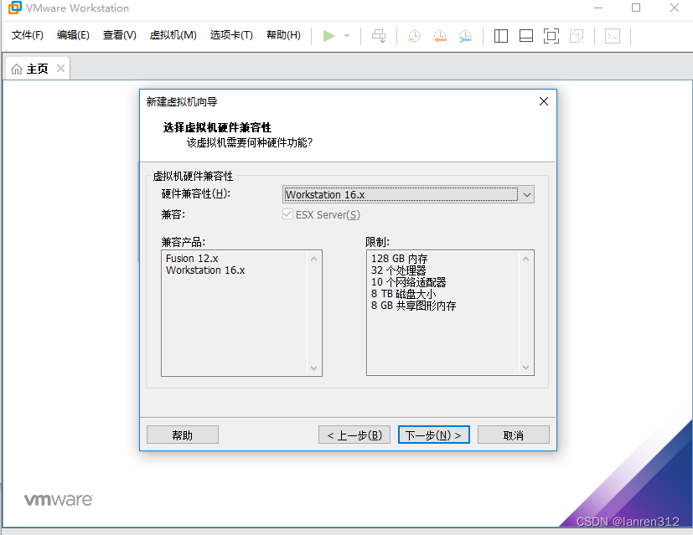
Task: Click the 8 TB 磁盘大小 limit entry
Action: click(x=404, y=294)
